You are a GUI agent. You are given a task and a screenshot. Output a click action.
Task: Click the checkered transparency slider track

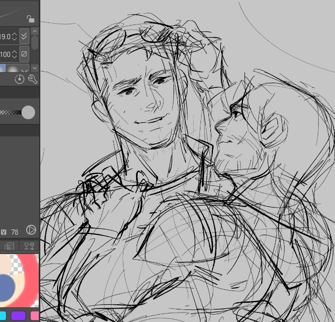tap(10, 112)
